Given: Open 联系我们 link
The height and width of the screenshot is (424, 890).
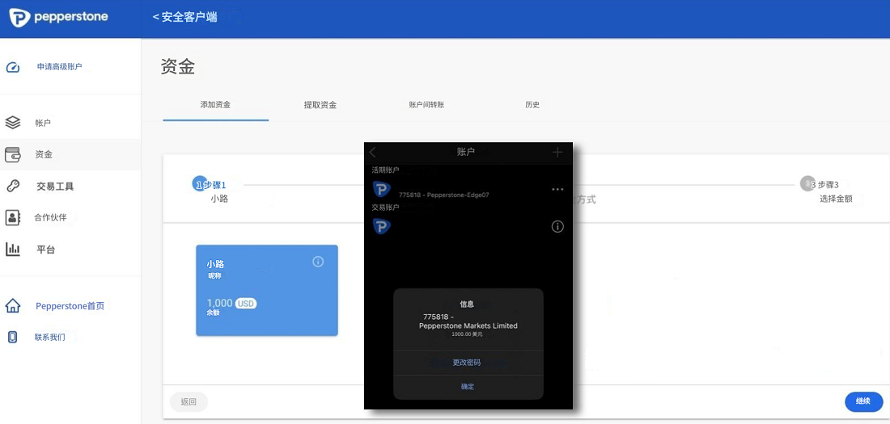Looking at the screenshot, I should point(50,338).
